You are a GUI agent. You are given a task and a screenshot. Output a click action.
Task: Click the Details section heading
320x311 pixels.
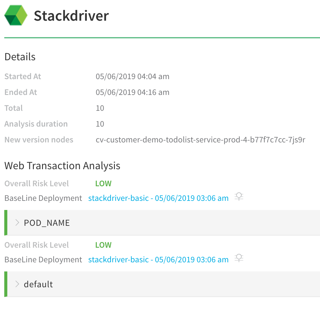click(x=20, y=57)
